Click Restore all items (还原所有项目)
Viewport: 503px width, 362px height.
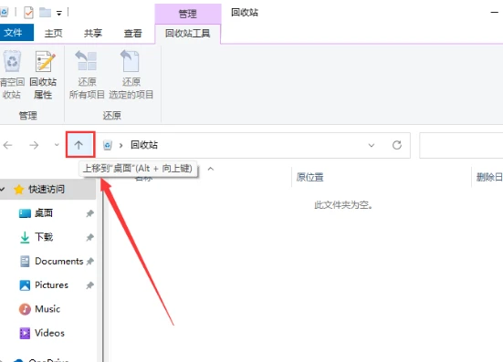click(x=87, y=75)
